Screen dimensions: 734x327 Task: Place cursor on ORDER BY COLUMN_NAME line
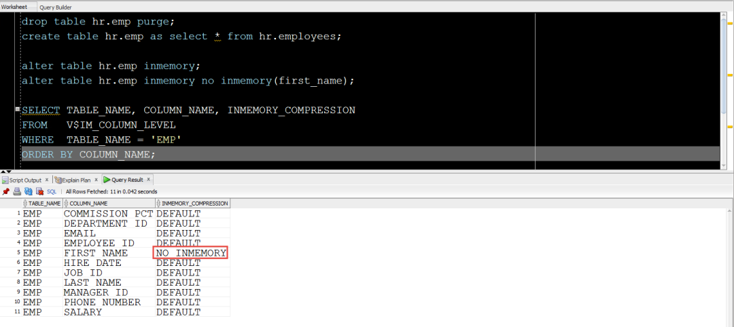88,154
